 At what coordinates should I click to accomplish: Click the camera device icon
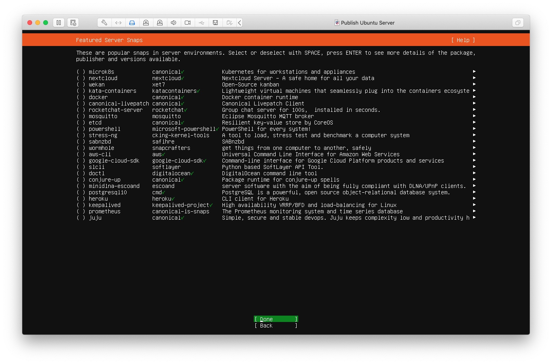(188, 23)
